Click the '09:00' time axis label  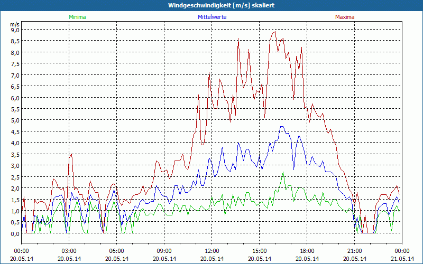(x=164, y=251)
